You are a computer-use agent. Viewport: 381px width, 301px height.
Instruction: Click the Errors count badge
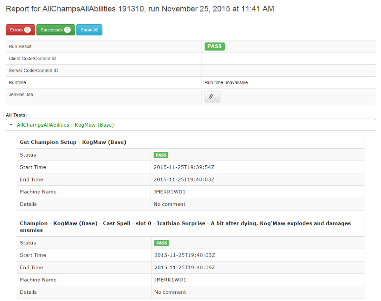[x=28, y=30]
